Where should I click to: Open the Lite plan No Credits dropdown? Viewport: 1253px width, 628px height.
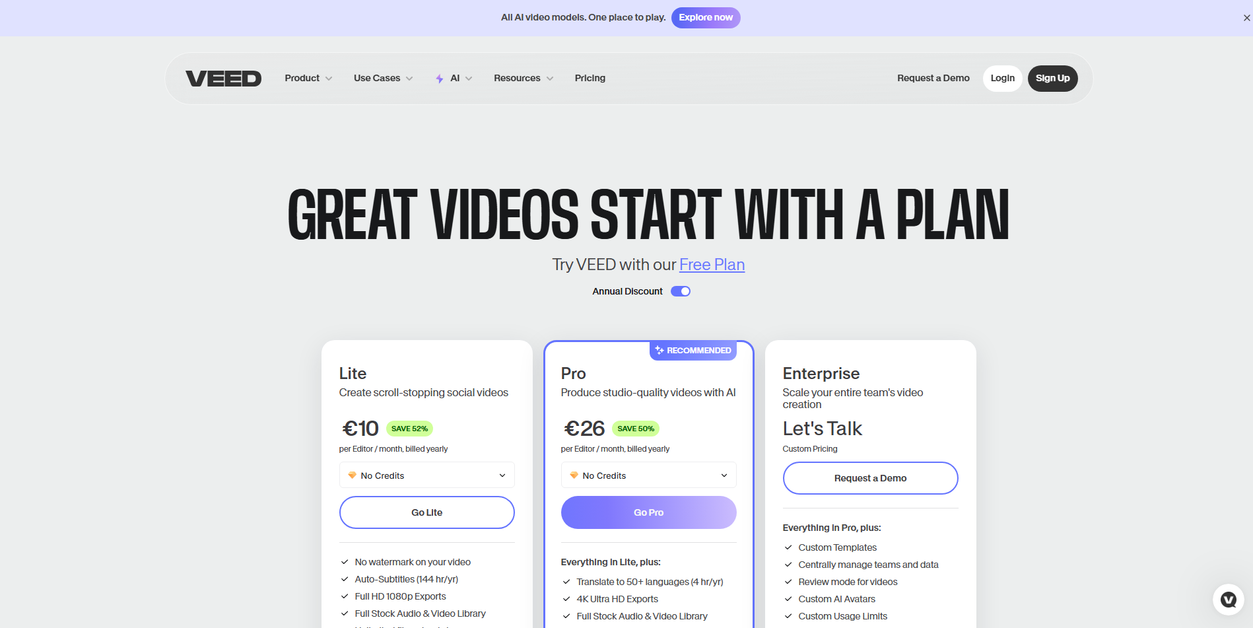426,475
